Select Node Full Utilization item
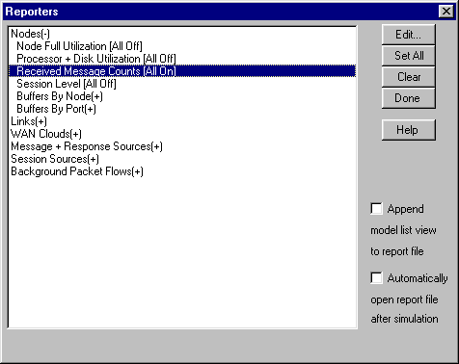This screenshot has width=459, height=364. click(x=79, y=46)
